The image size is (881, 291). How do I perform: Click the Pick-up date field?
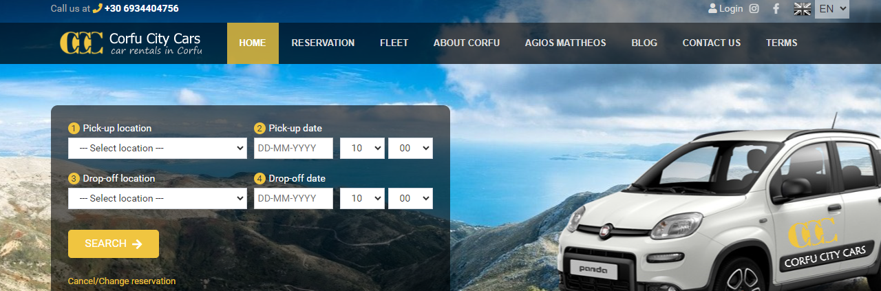[x=293, y=148]
